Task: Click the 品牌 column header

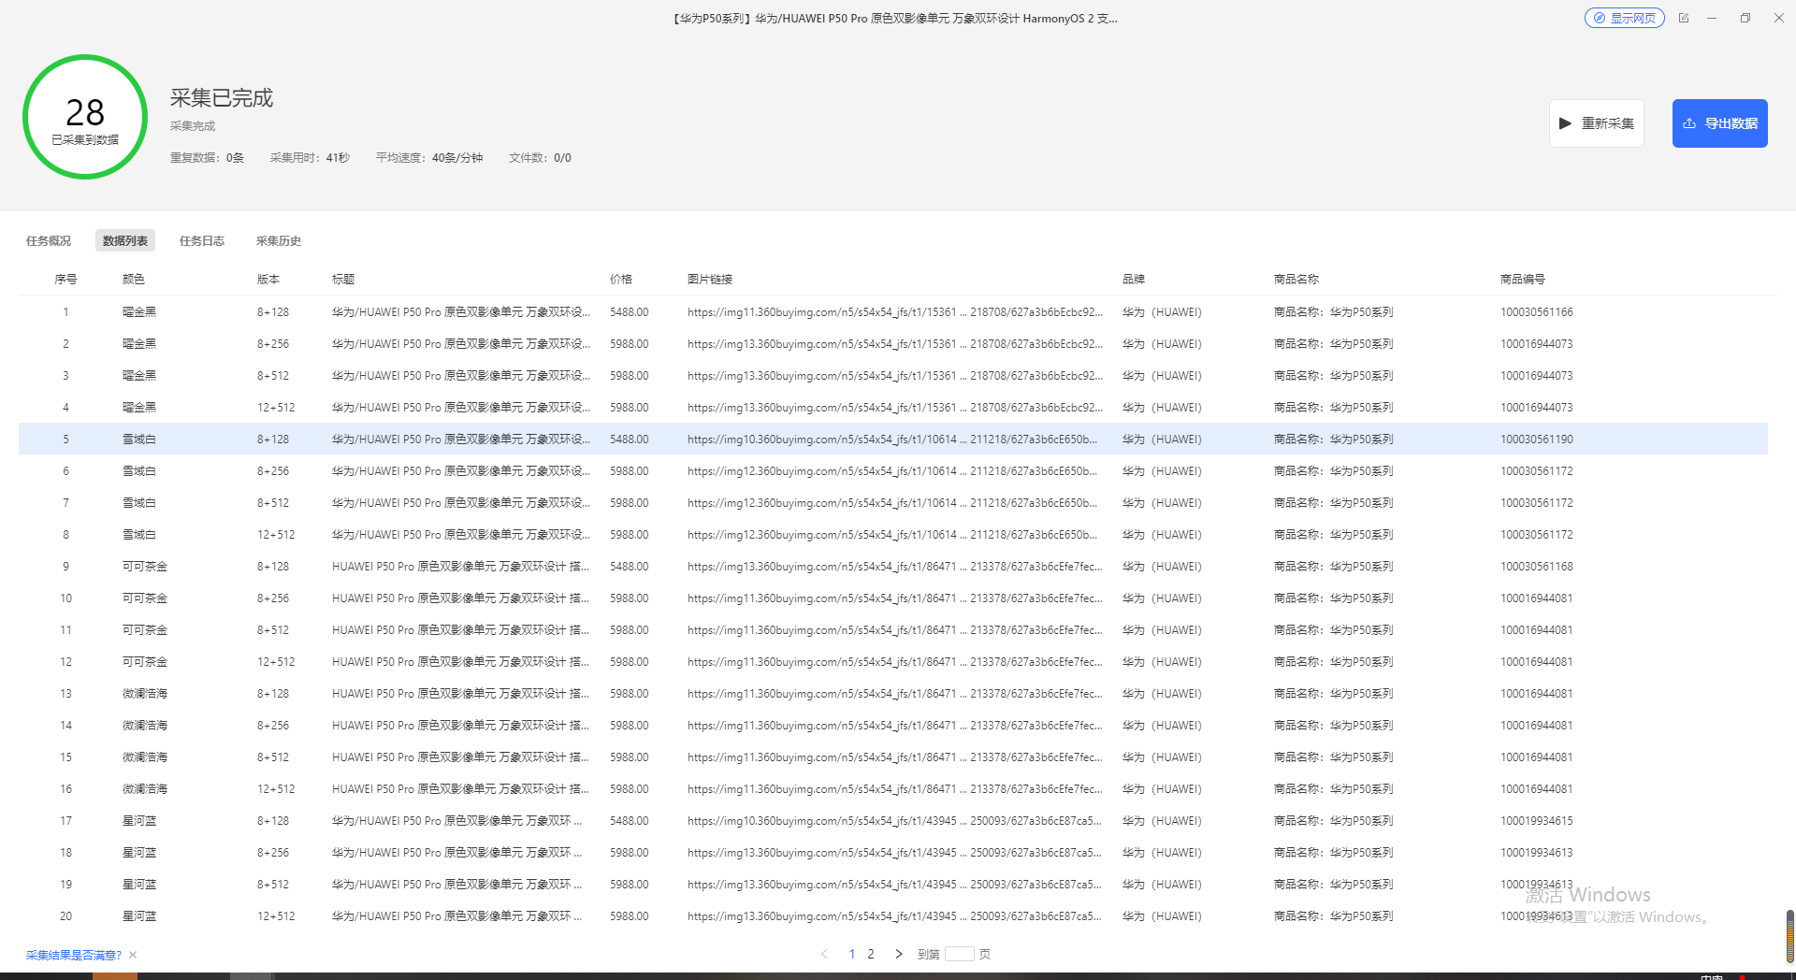Action: click(x=1134, y=279)
